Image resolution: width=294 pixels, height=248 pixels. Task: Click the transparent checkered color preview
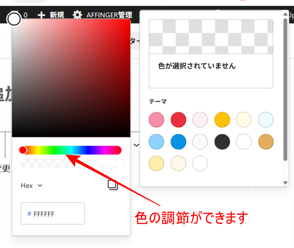click(x=211, y=37)
